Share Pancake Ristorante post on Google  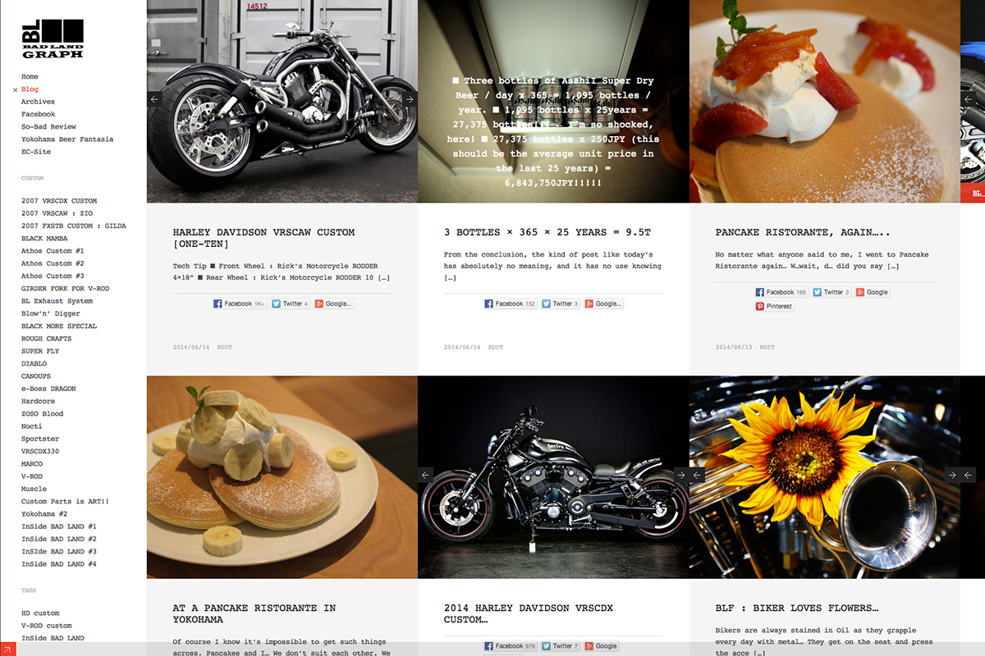click(x=873, y=292)
